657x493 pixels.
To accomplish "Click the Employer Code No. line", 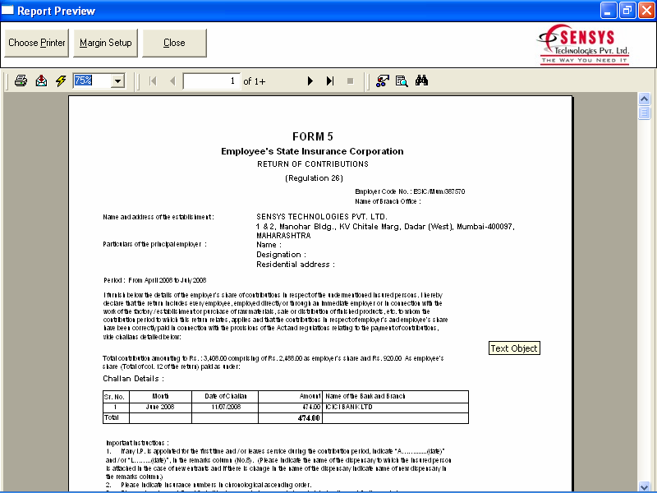I will [410, 191].
